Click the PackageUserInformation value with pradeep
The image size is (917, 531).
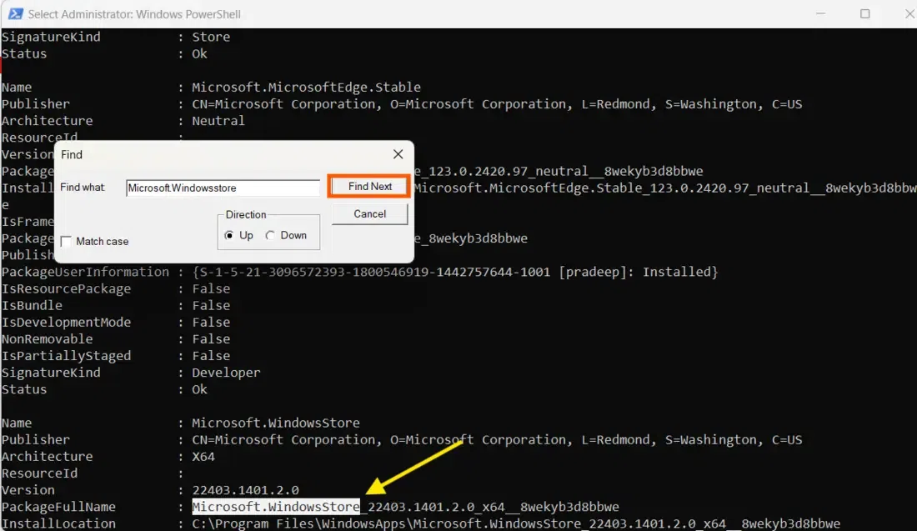coord(455,272)
